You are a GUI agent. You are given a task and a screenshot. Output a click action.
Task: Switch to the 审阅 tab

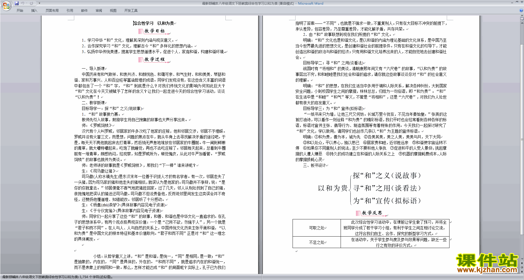point(99,10)
